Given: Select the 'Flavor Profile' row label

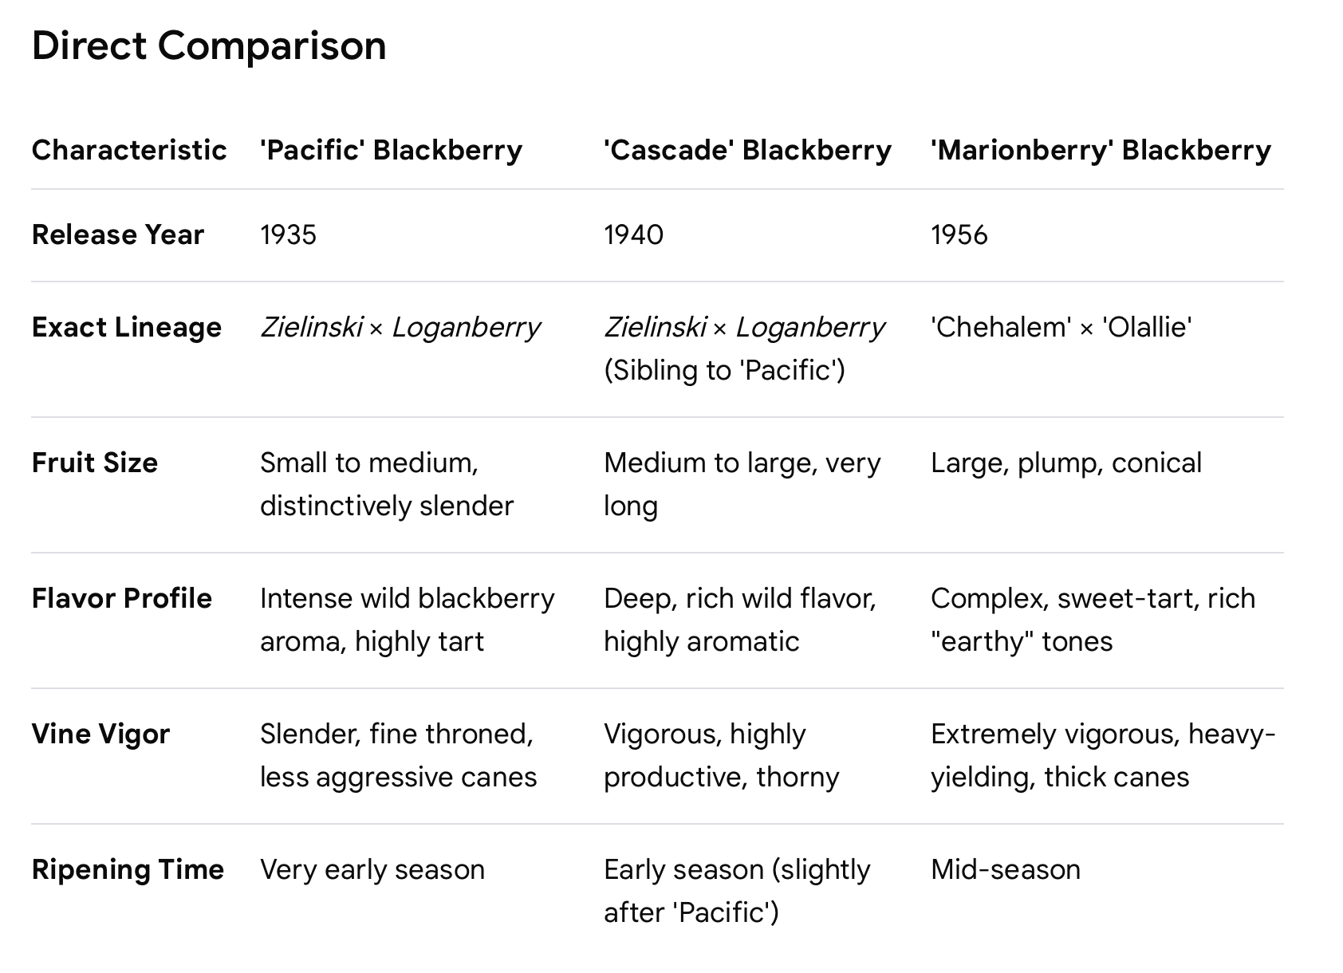Looking at the screenshot, I should [122, 598].
